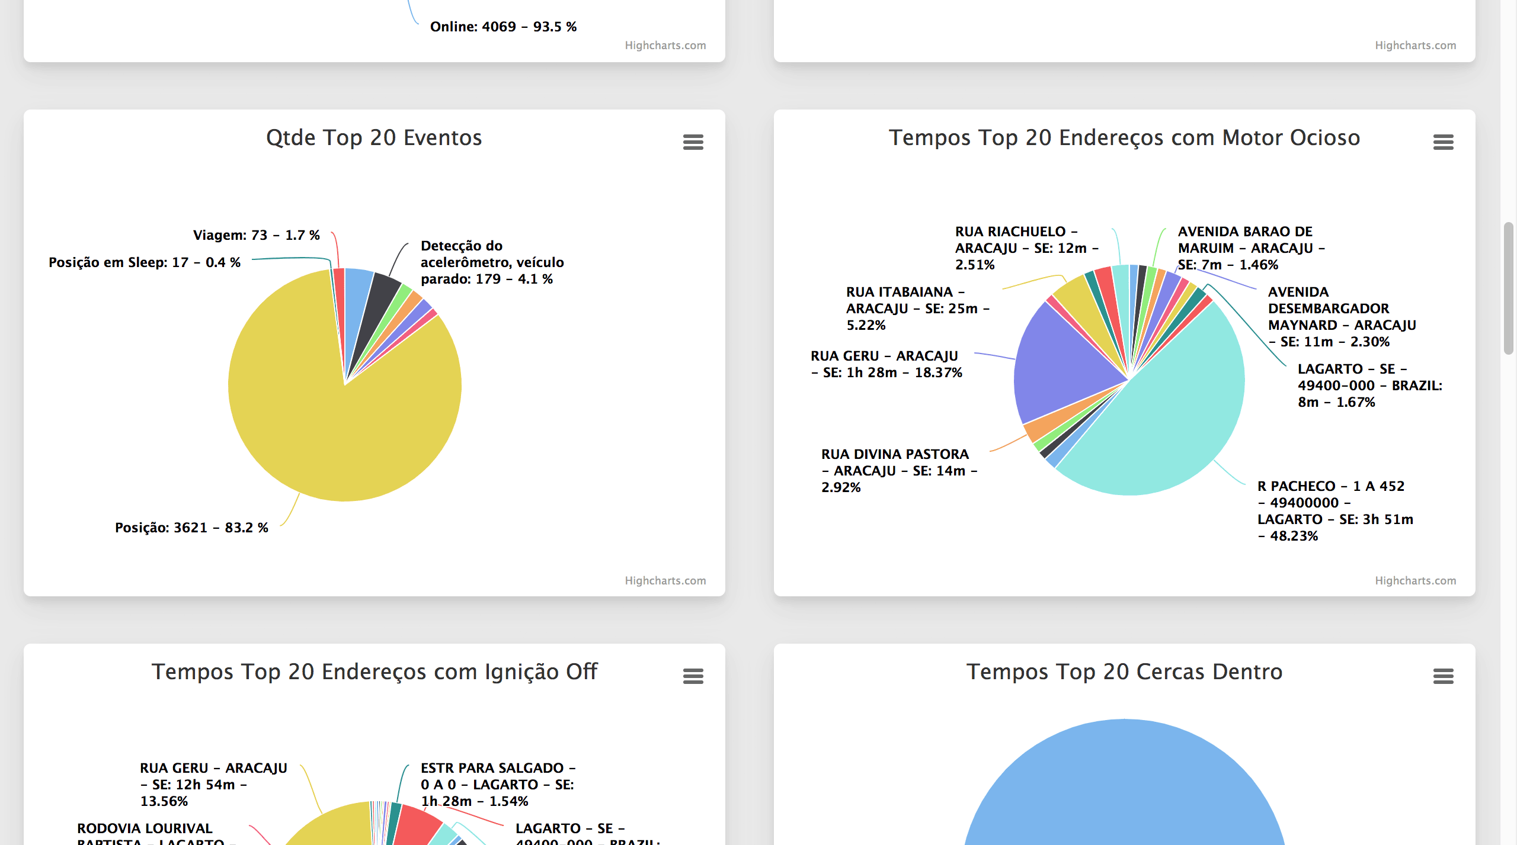Image resolution: width=1517 pixels, height=845 pixels.
Task: Select the 'RUA GERU – ARACAJU – SE: 1h 28m' label
Action: (x=886, y=364)
